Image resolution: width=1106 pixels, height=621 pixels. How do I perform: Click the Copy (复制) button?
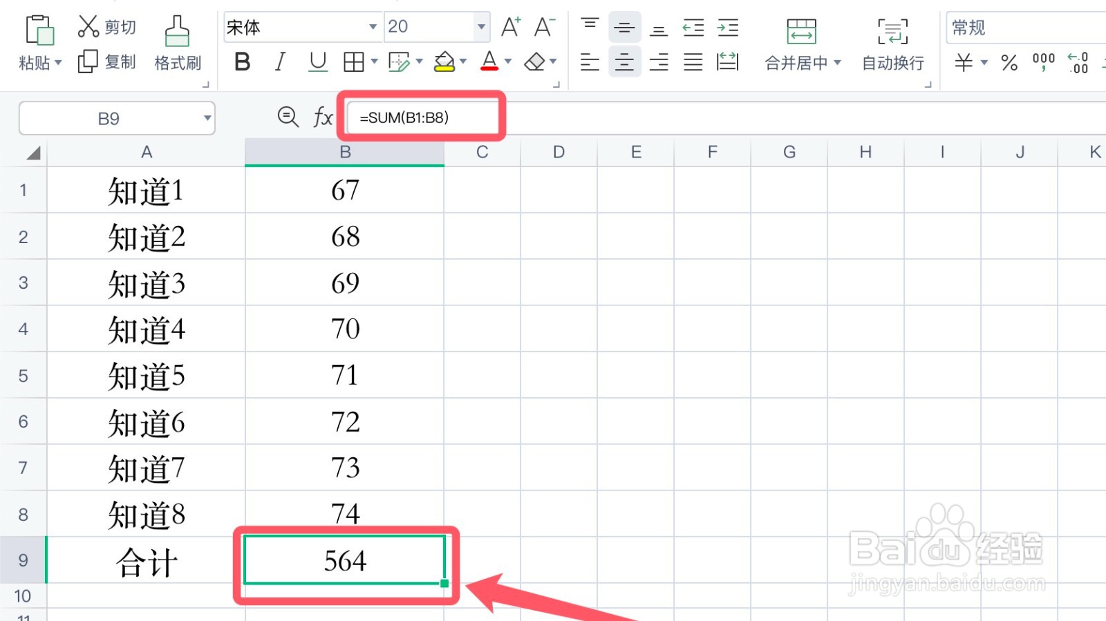click(106, 62)
